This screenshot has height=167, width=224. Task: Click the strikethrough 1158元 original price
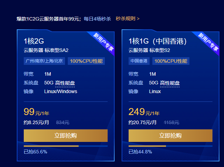pos(171,122)
